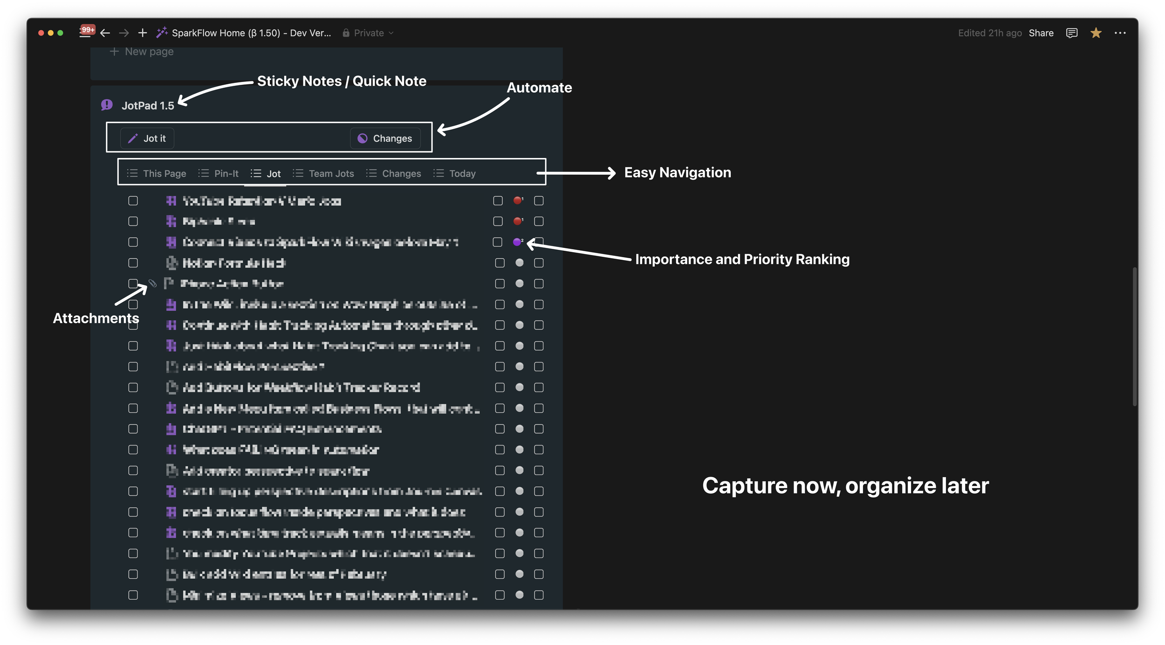
Task: Tick the checkbox left of the paperclip
Action: click(133, 283)
